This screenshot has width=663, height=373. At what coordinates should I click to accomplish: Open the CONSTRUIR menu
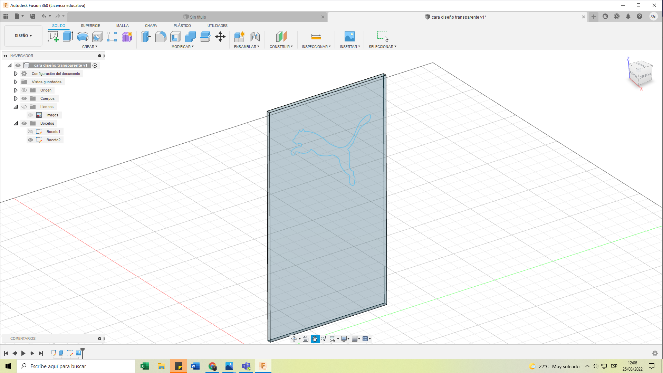coord(281,47)
